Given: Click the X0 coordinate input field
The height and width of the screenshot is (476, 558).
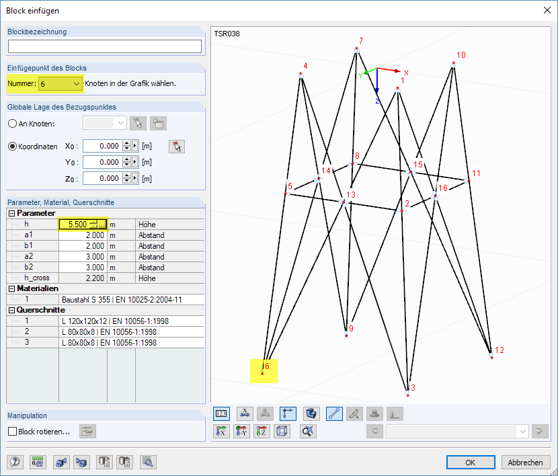Looking at the screenshot, I should pyautogui.click(x=103, y=146).
